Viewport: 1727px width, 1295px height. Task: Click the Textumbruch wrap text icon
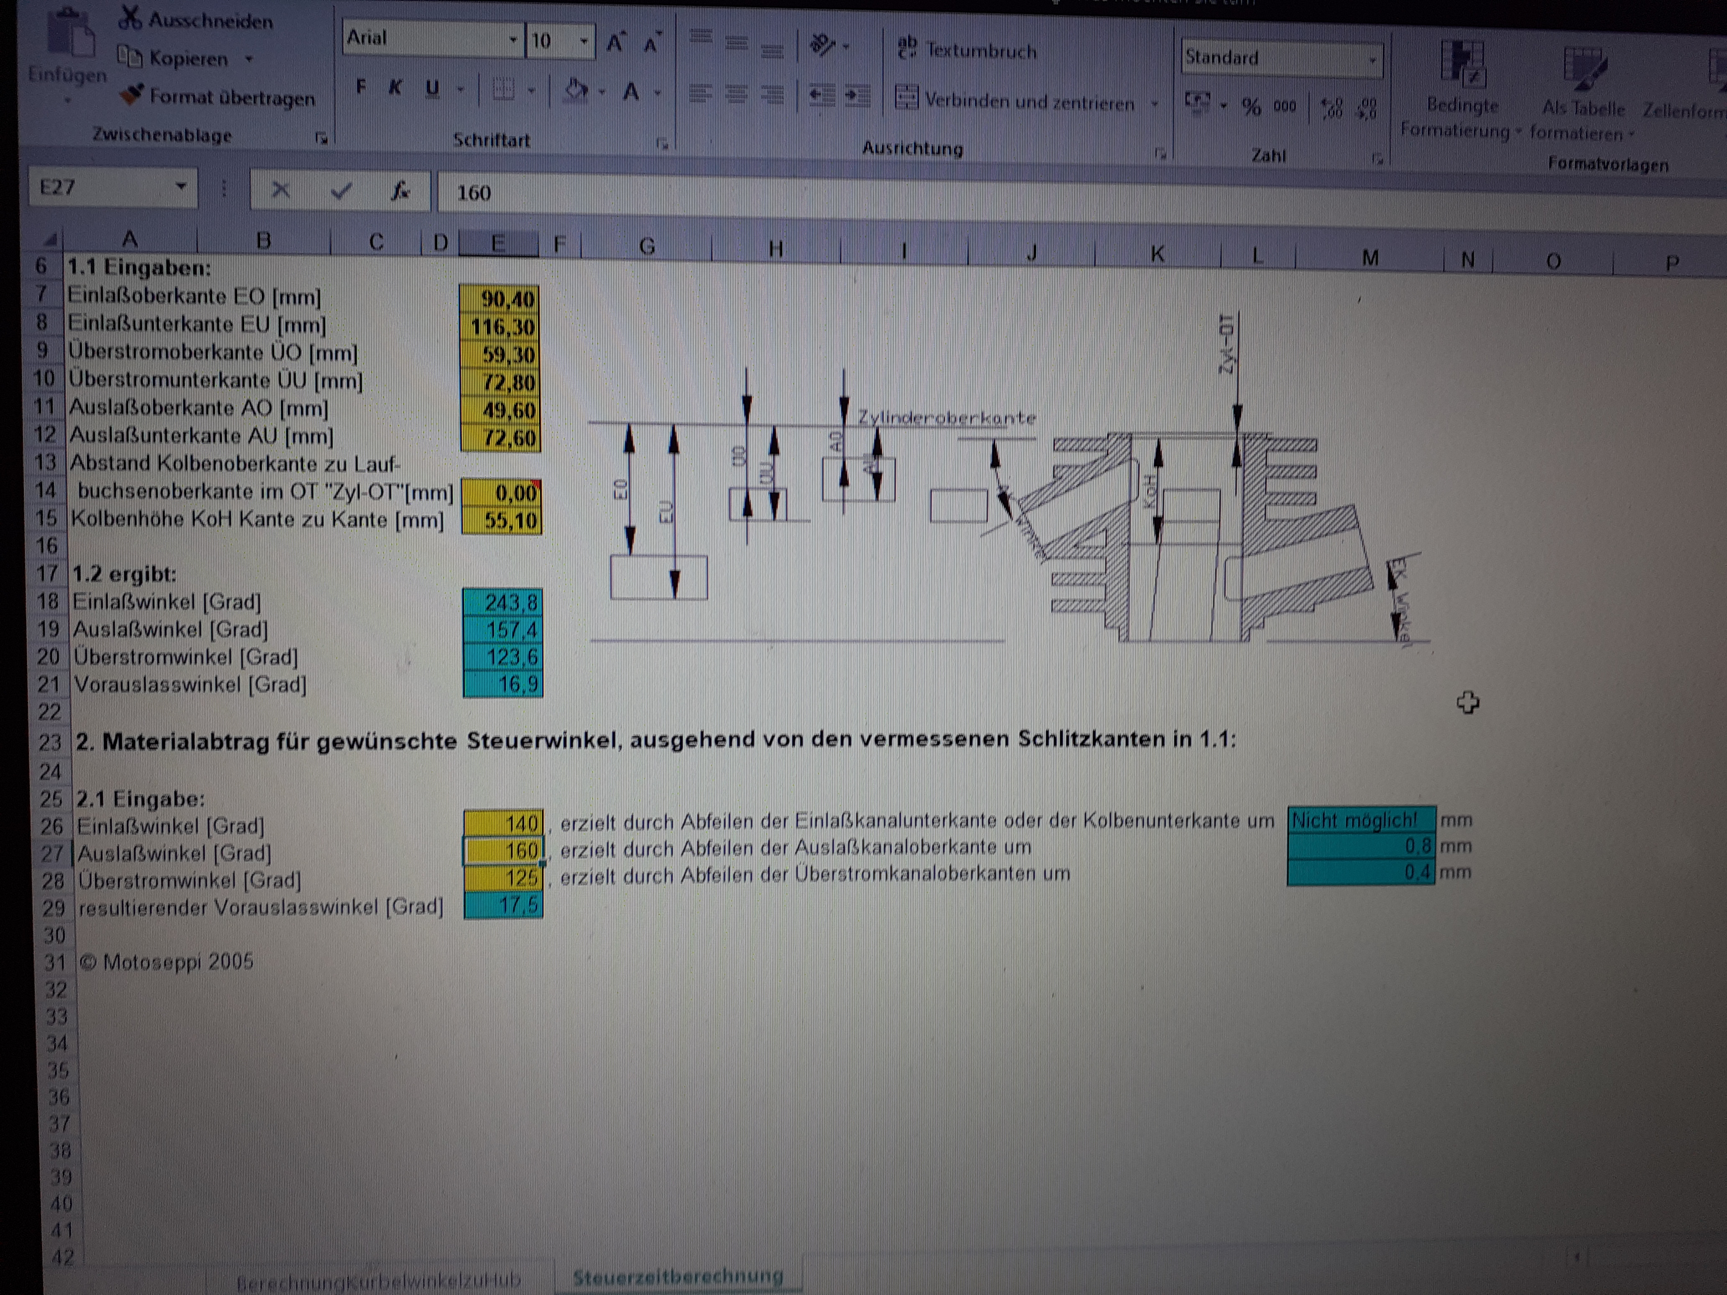click(907, 49)
